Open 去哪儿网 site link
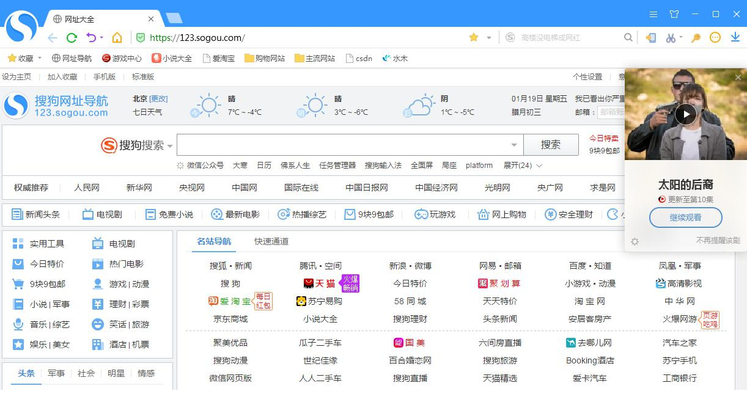 (589, 343)
